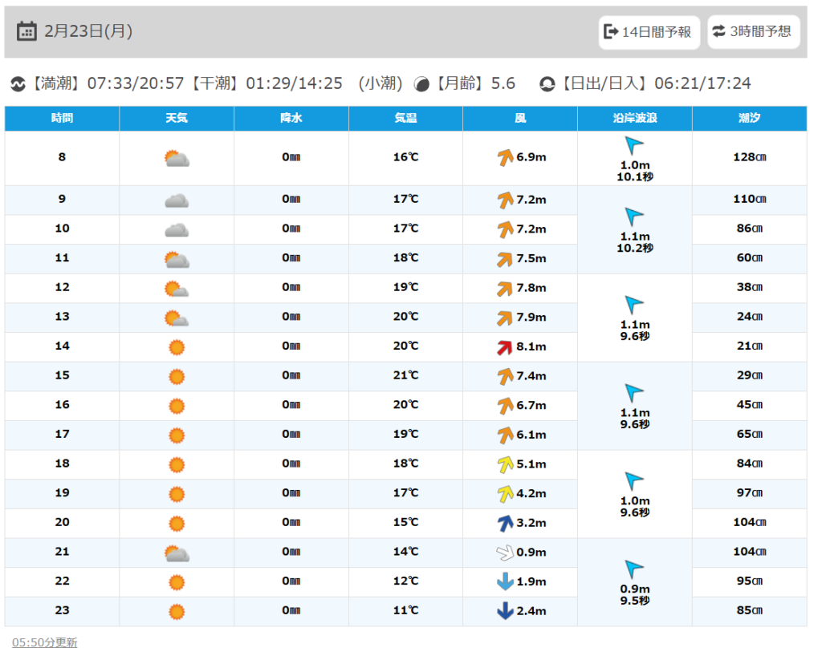Click the calendar icon beside 2月23日(月)
This screenshot has width=822, height=656.
pos(26,31)
